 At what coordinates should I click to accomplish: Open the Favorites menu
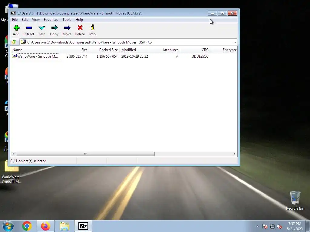pos(51,20)
